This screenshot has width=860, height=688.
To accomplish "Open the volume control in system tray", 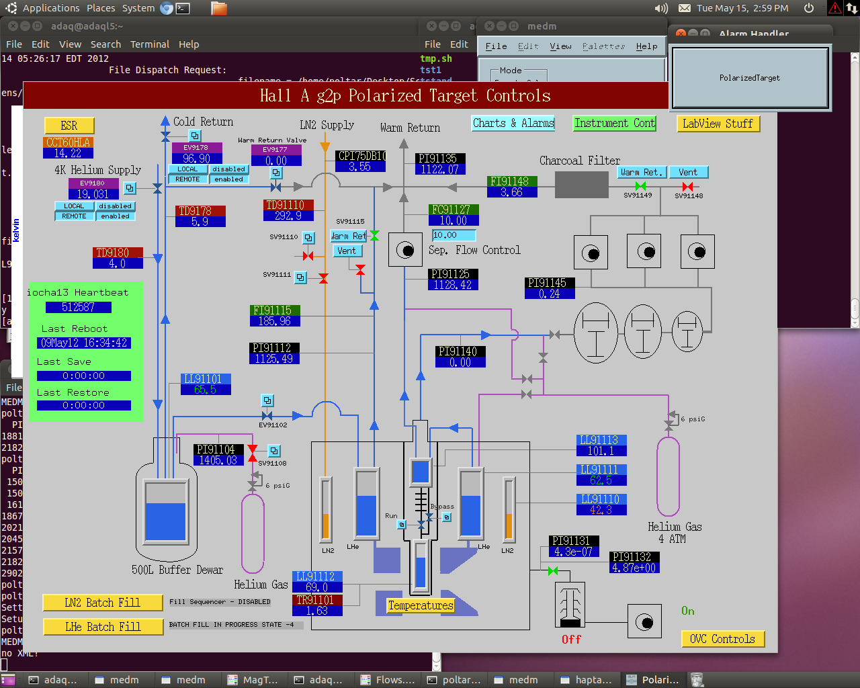I will coord(661,8).
